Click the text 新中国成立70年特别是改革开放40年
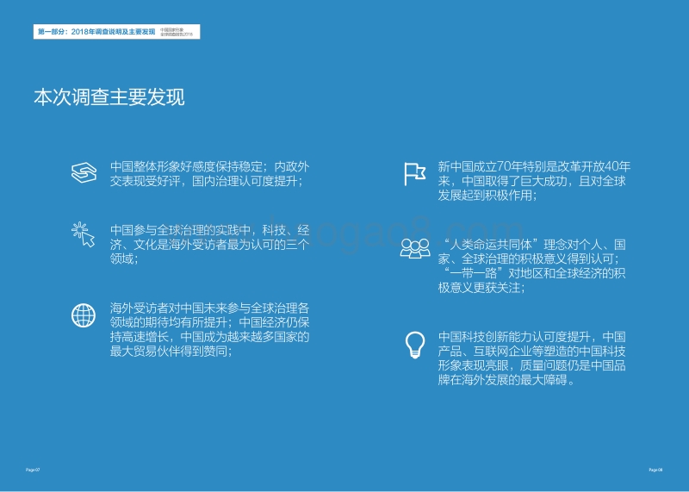The image size is (689, 492). pos(534,166)
